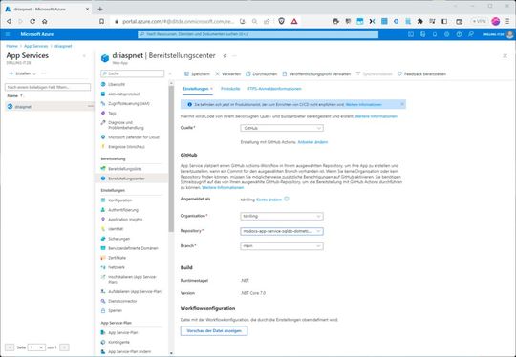Open Konfiguration under Einstellungen
The height and width of the screenshot is (357, 516).
(119, 200)
